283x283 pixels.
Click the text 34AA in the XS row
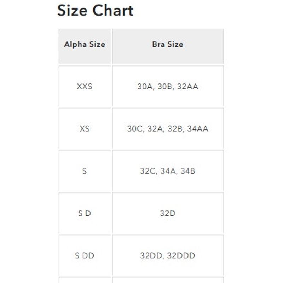click(198, 129)
